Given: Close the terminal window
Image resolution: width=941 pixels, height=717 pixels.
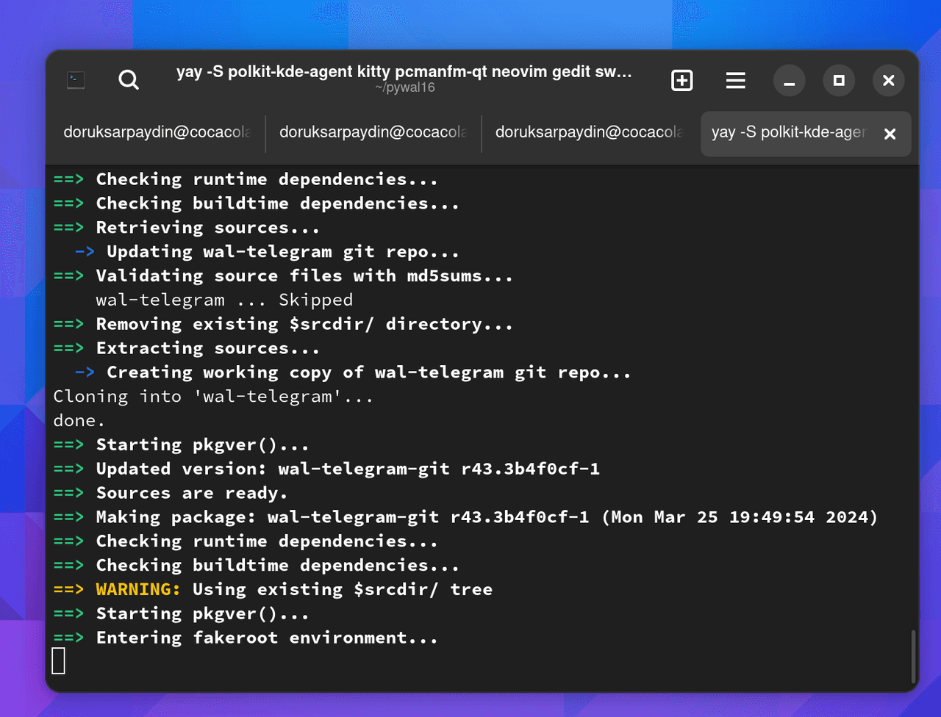Looking at the screenshot, I should coord(888,80).
